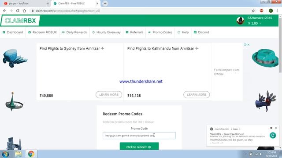
Task: Open the Discord link
Action: point(201,32)
